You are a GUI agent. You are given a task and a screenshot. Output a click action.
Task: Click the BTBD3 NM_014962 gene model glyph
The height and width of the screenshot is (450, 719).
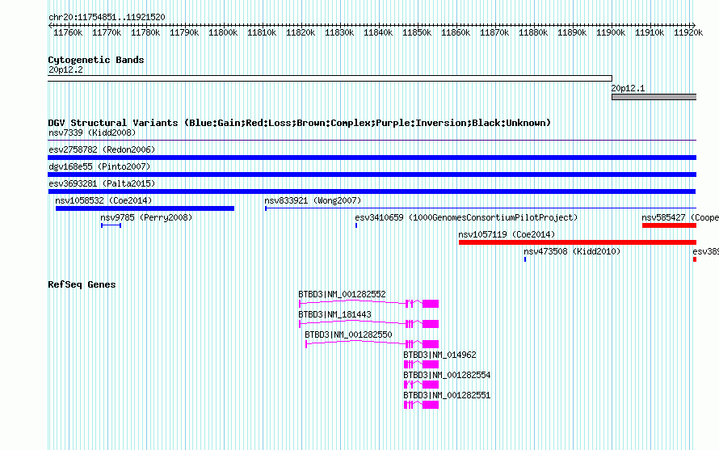coord(421,364)
